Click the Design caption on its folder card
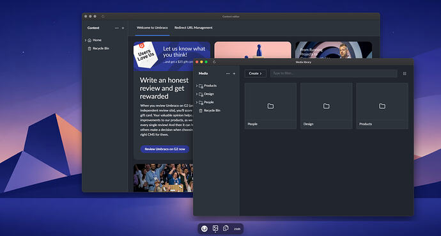The image size is (441, 236). pyautogui.click(x=309, y=124)
